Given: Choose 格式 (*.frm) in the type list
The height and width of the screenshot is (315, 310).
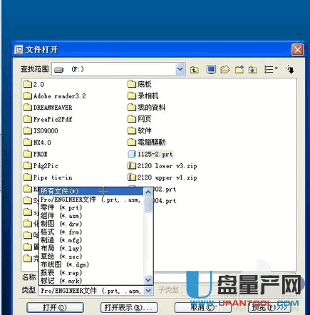Looking at the screenshot, I should pyautogui.click(x=91, y=232).
